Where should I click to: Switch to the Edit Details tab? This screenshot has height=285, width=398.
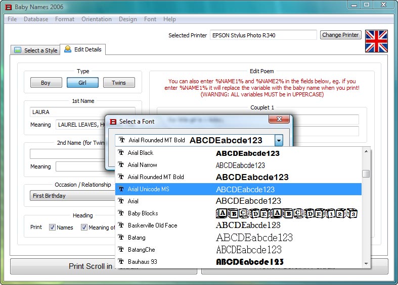point(83,49)
